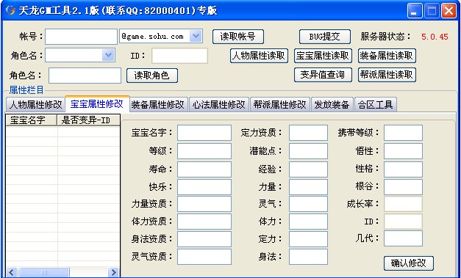Click the 读取帐号 button
This screenshot has width=461, height=278.
tap(237, 37)
